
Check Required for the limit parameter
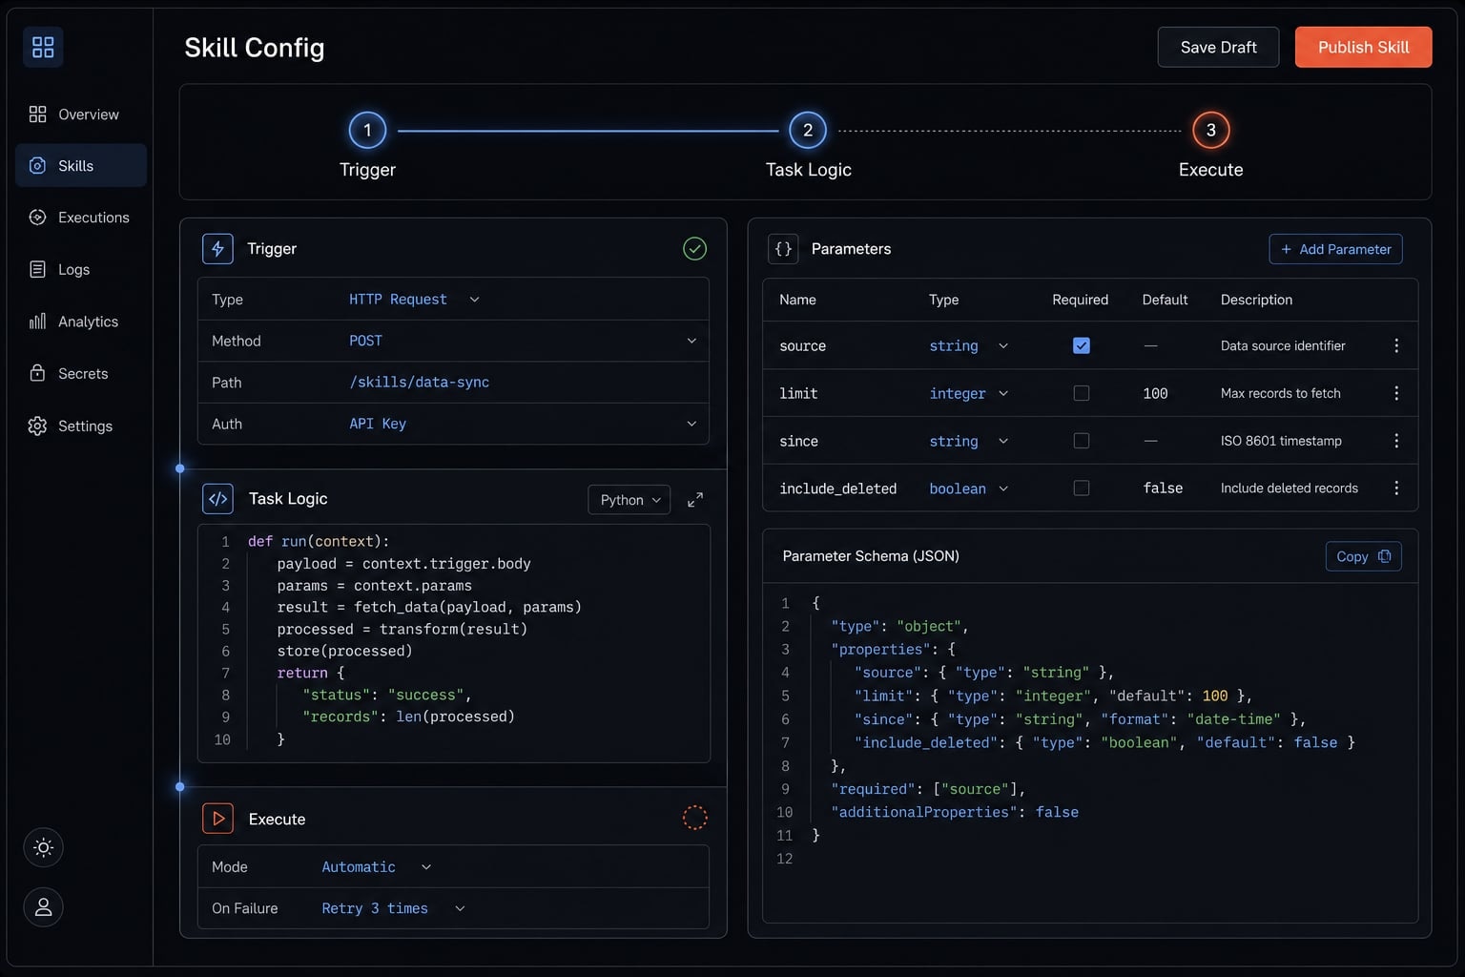coord(1081,393)
